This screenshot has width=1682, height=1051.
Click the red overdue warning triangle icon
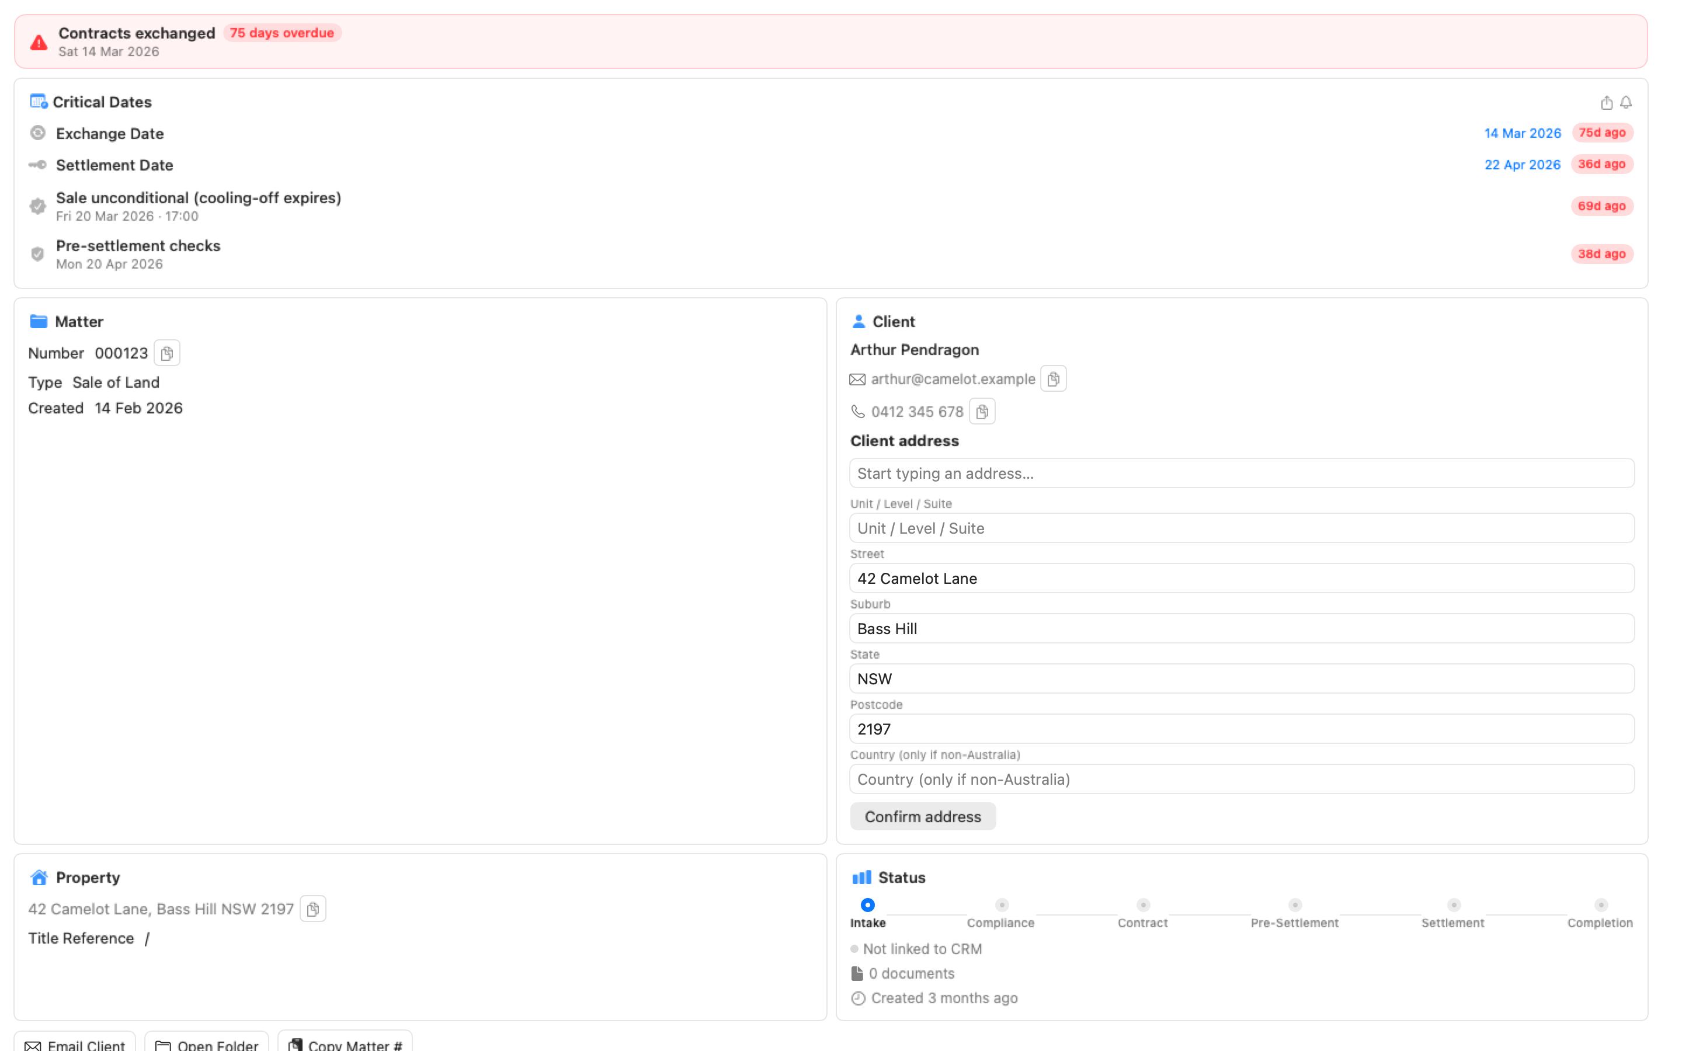(39, 43)
